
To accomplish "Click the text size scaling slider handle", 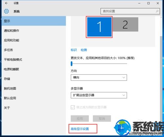I will [72, 64].
